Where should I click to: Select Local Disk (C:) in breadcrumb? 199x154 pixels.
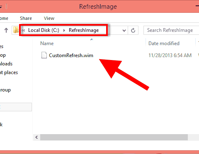click(x=44, y=30)
